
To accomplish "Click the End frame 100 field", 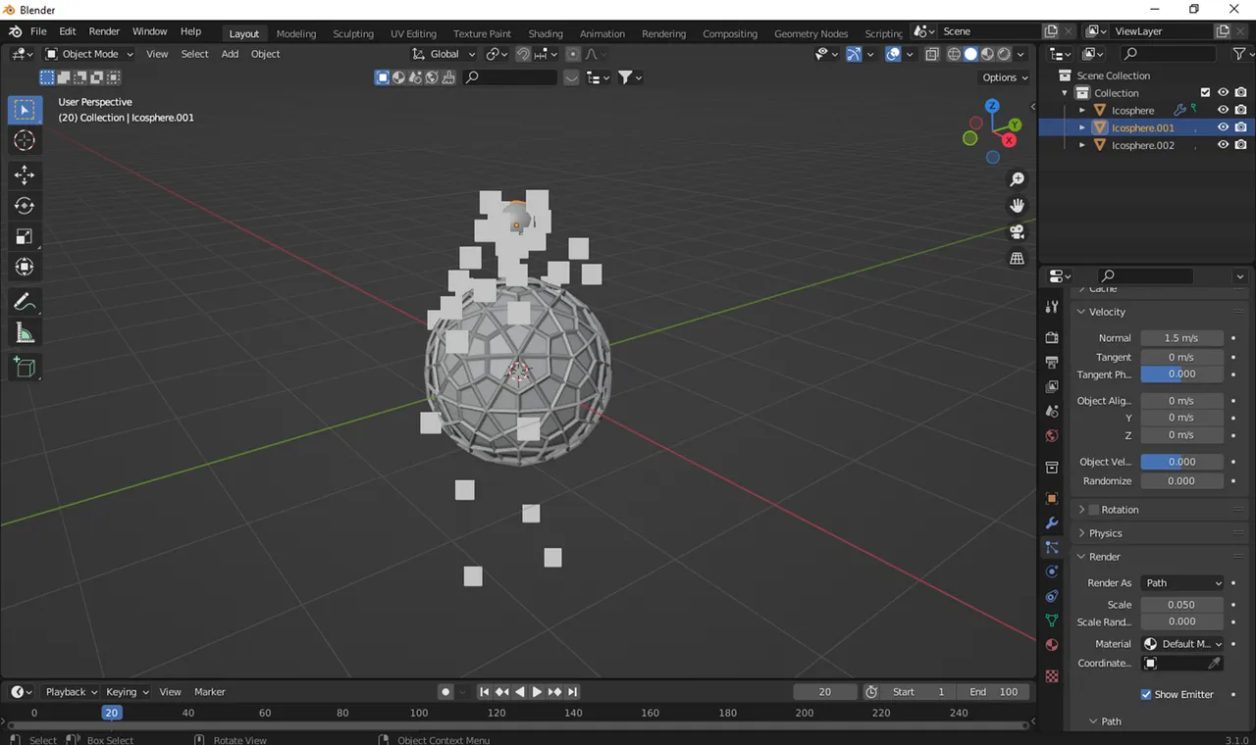I will (x=992, y=691).
